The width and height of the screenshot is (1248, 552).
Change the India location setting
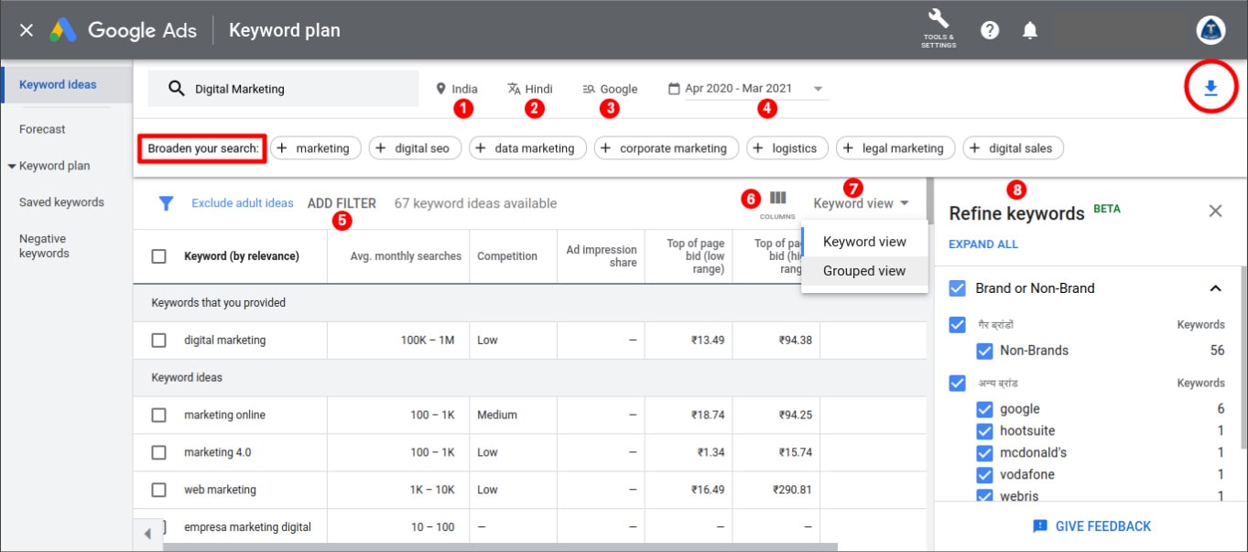point(457,89)
